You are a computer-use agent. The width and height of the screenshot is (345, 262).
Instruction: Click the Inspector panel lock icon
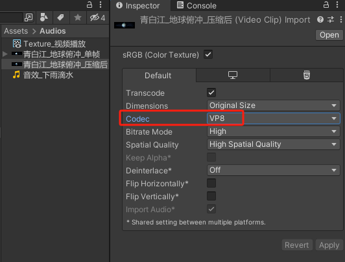[x=326, y=5]
